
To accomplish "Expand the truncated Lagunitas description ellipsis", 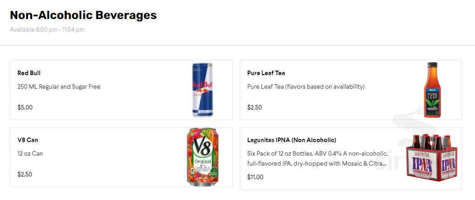I will click(384, 163).
